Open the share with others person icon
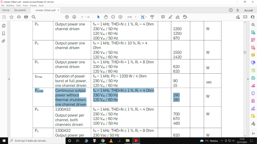257x144 pixels. coord(253,17)
